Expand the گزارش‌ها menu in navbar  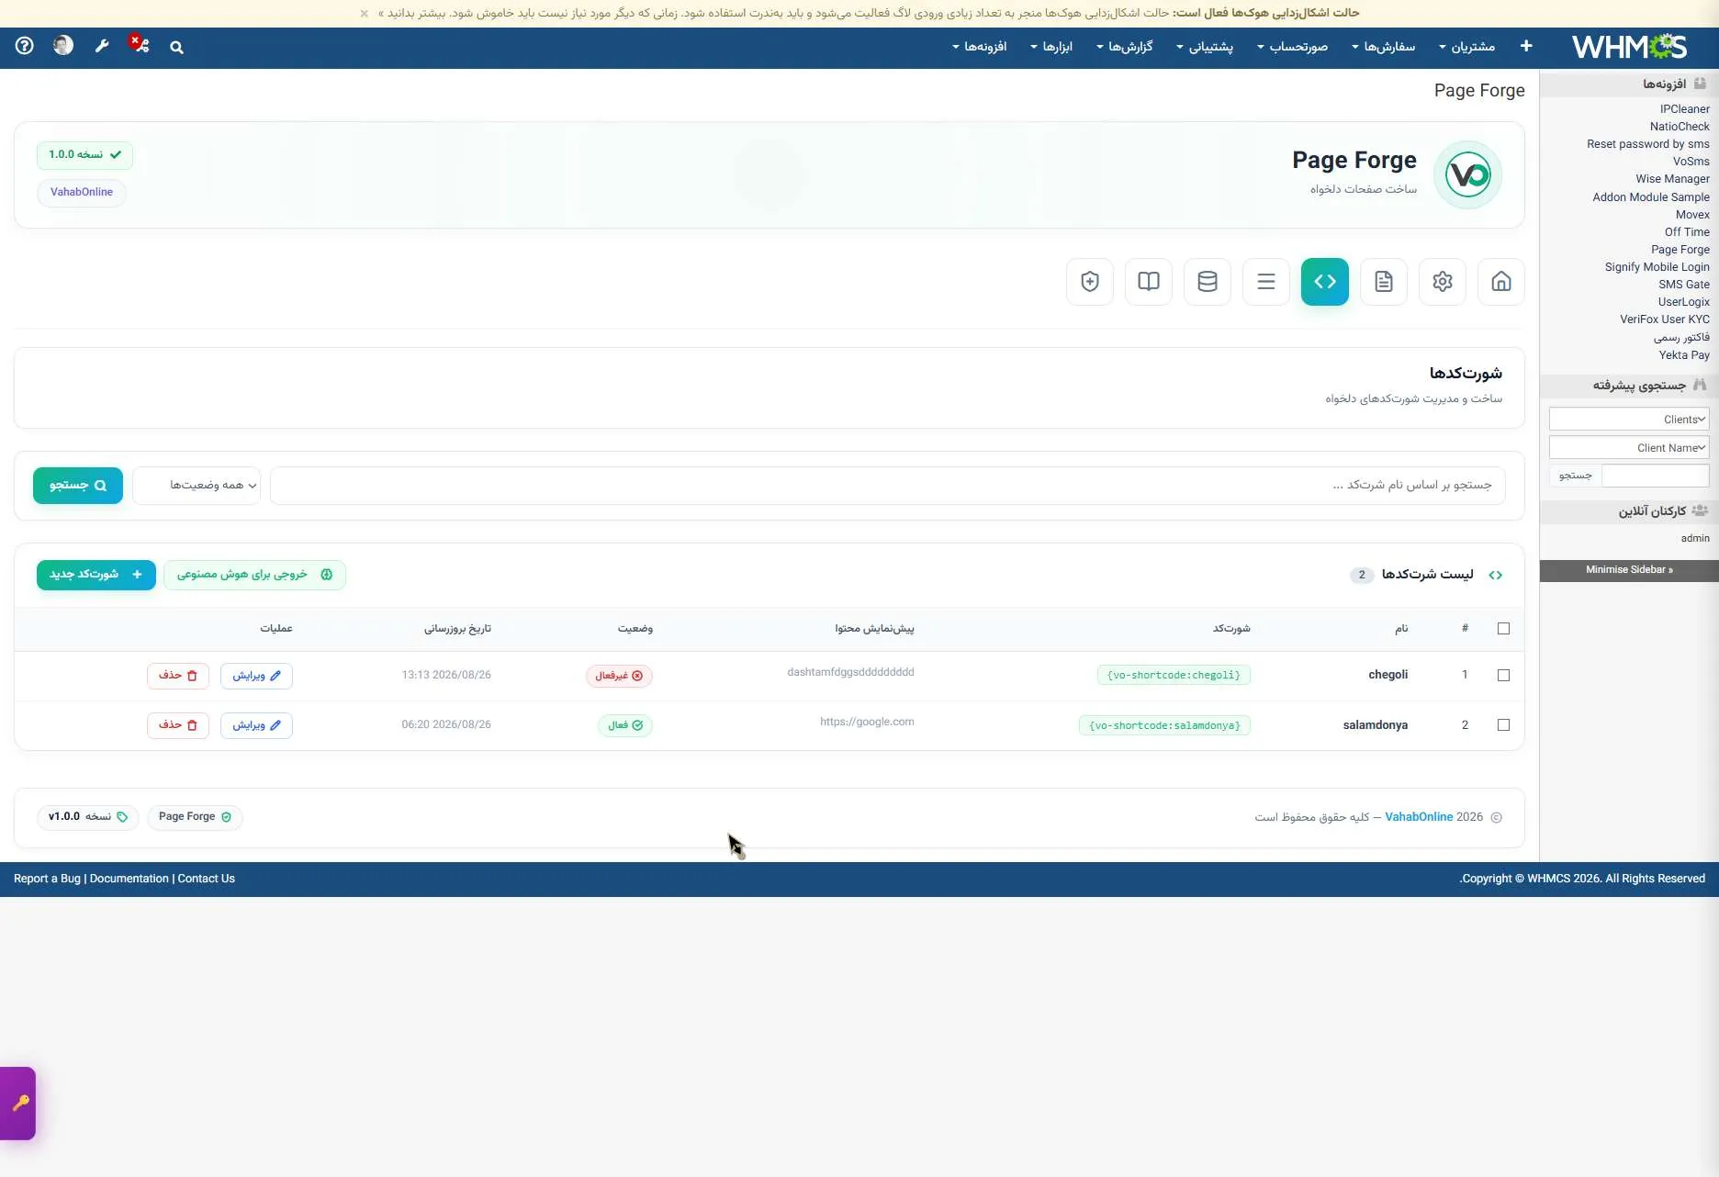point(1124,47)
